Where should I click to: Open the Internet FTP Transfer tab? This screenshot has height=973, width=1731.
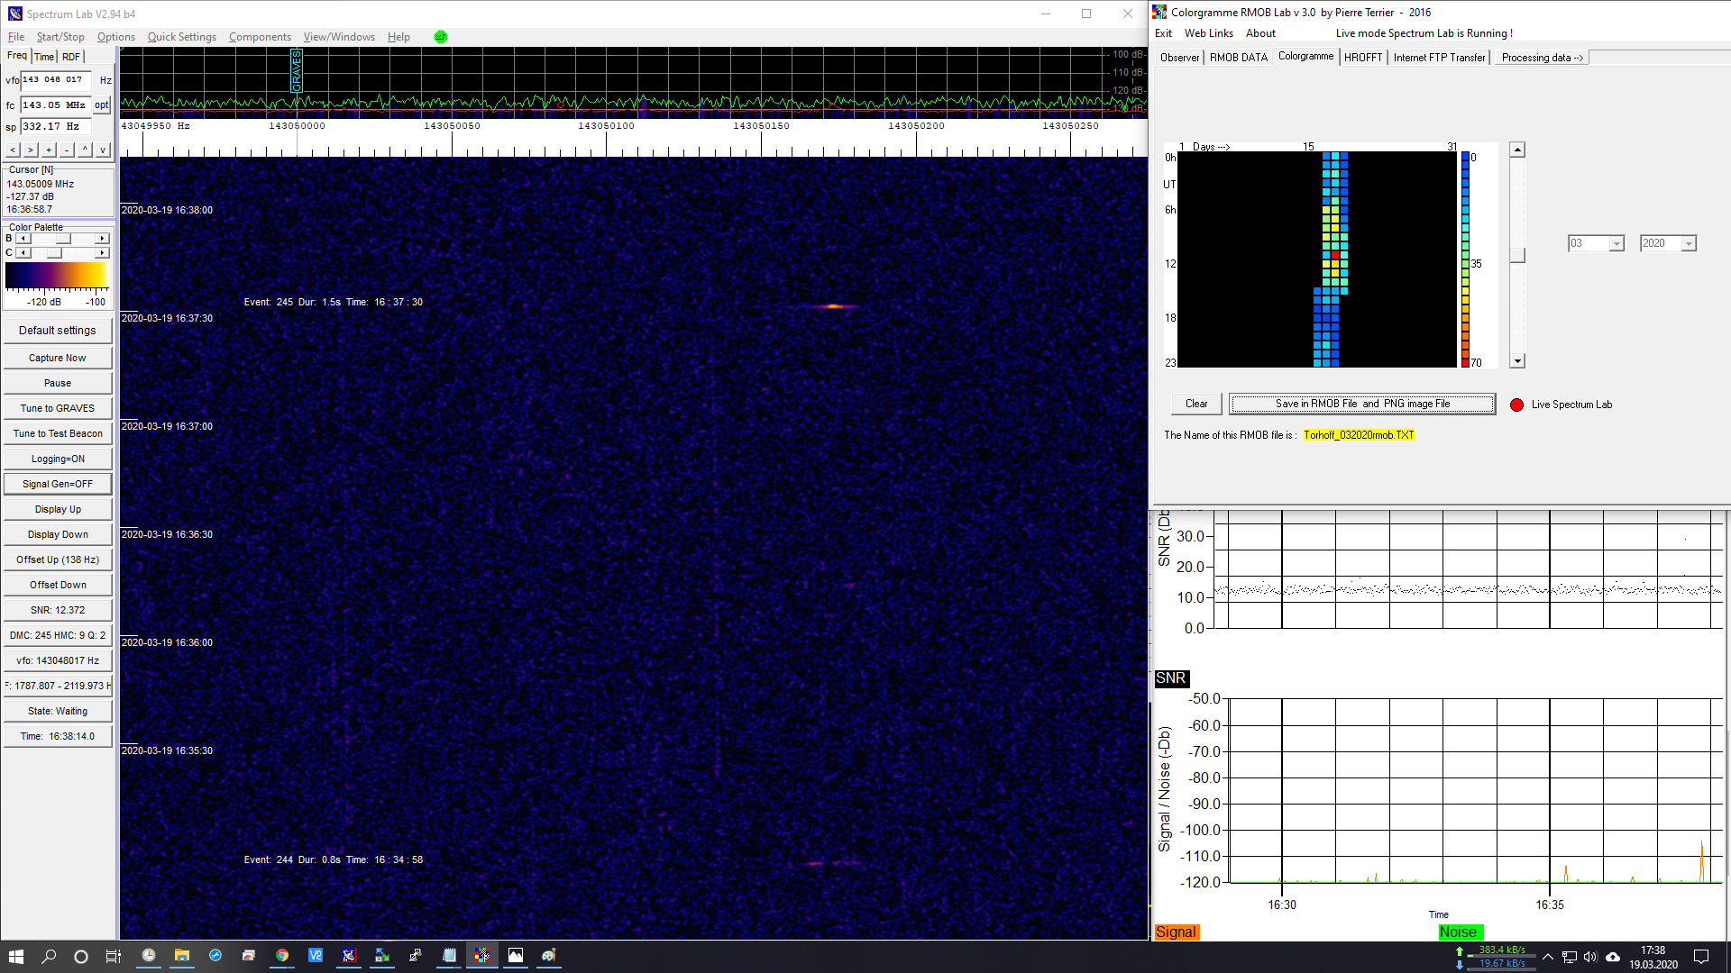pos(1439,58)
